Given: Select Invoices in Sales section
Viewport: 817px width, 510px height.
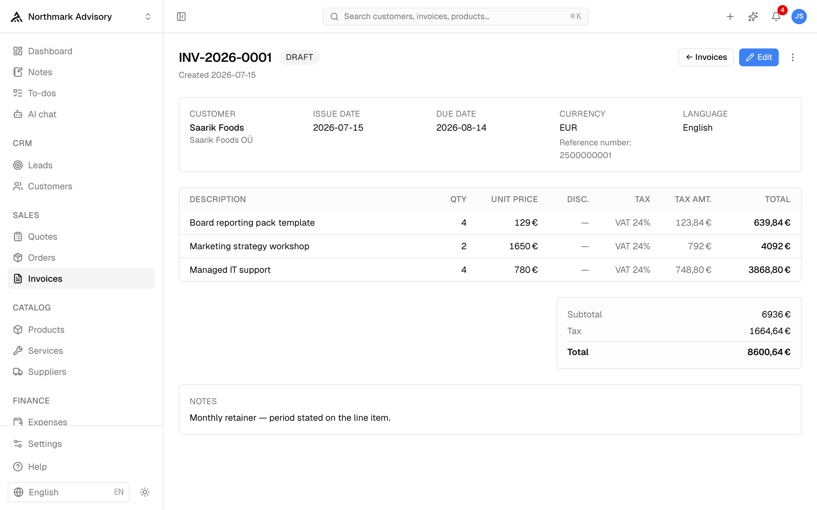Looking at the screenshot, I should tap(81, 279).
